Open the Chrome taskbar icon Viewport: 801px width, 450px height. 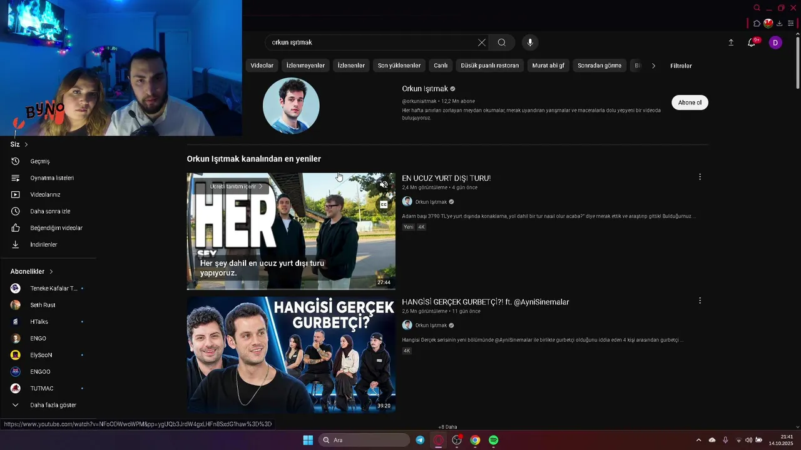[x=475, y=440]
